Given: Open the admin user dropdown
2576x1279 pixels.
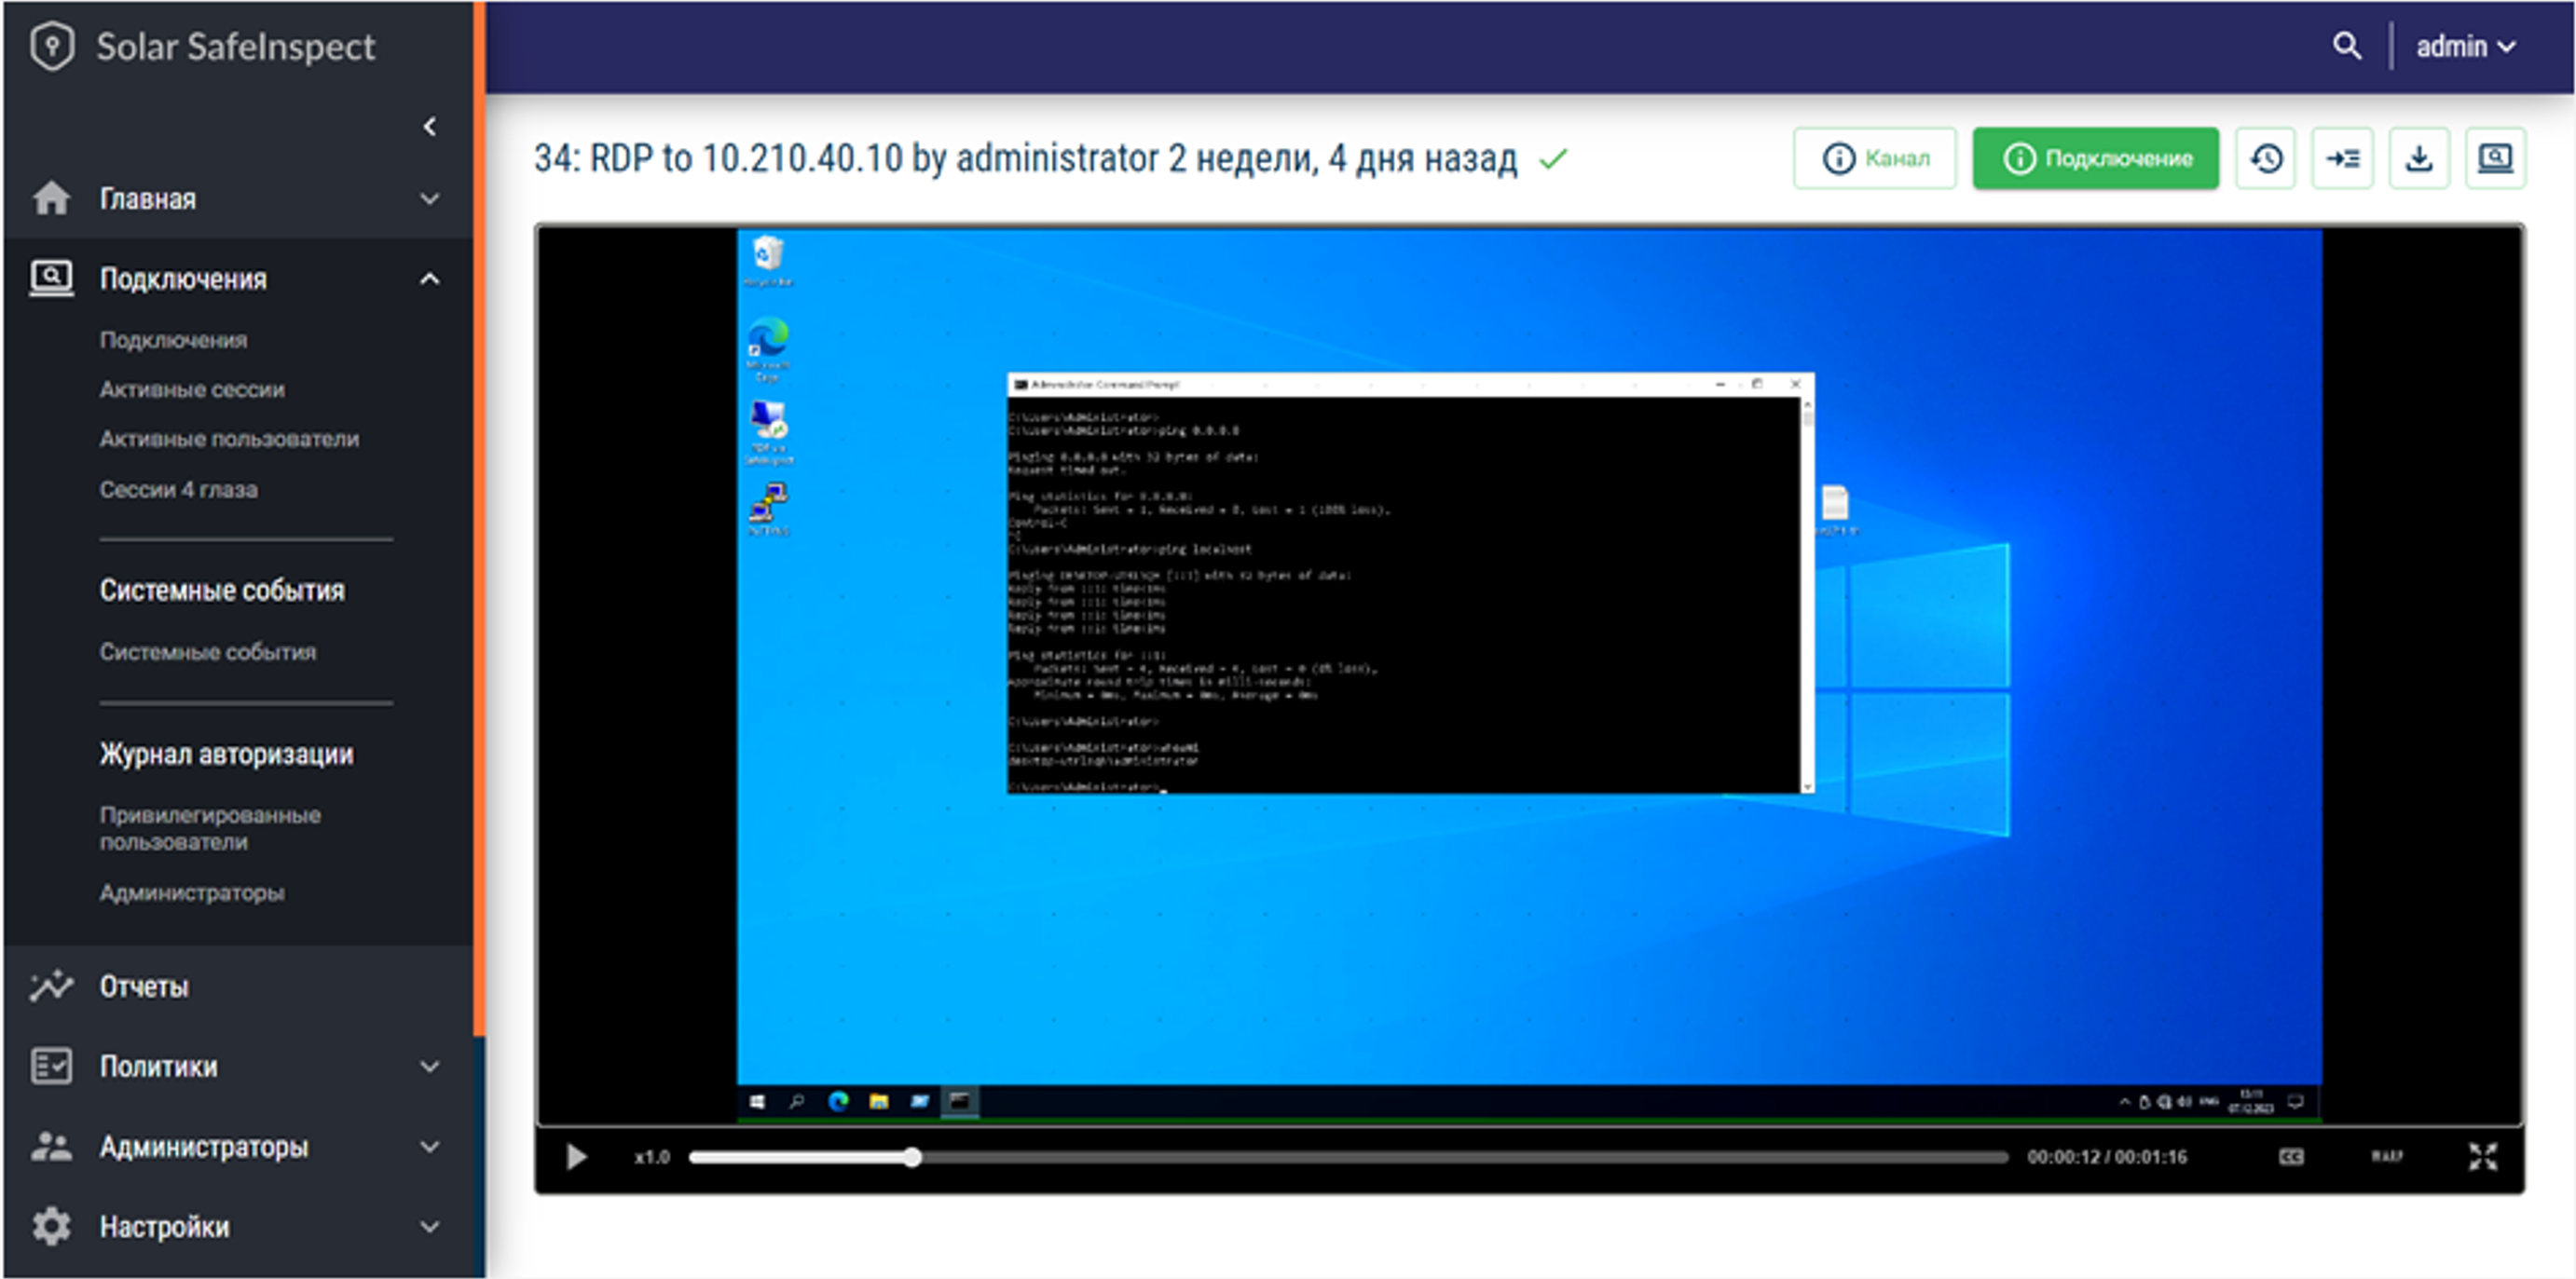Looking at the screenshot, I should tap(2465, 46).
